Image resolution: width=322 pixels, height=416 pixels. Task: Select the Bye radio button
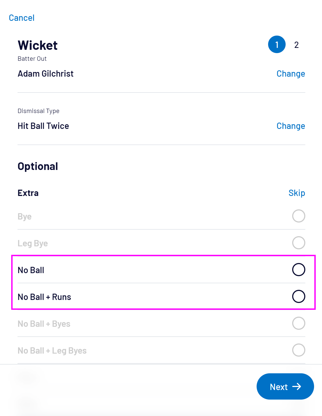[298, 216]
